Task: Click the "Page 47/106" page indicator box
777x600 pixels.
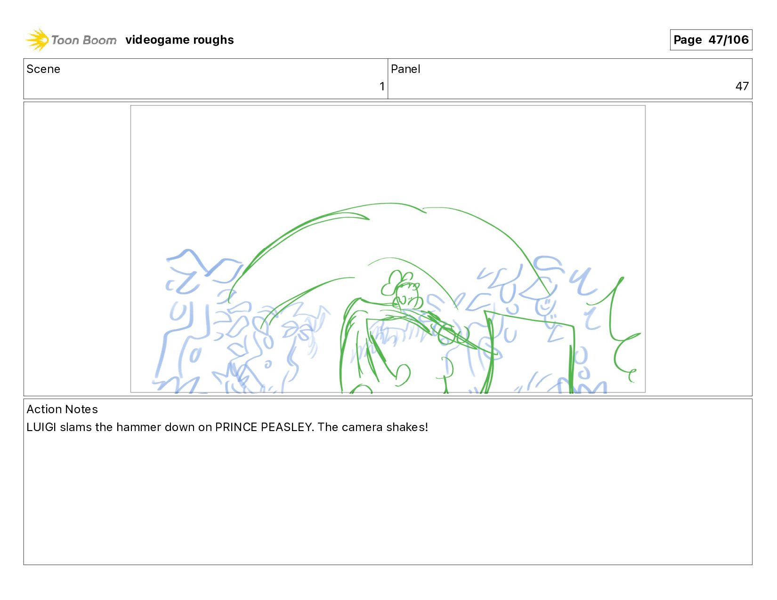Action: 711,40
